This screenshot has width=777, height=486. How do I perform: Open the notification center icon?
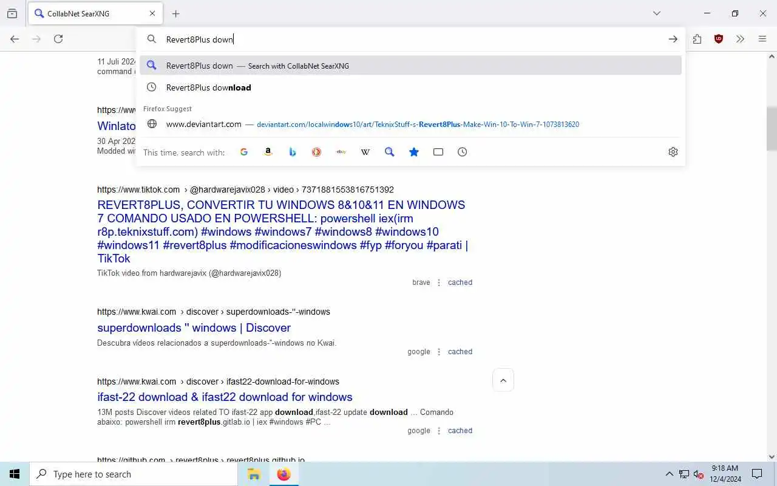point(757,474)
